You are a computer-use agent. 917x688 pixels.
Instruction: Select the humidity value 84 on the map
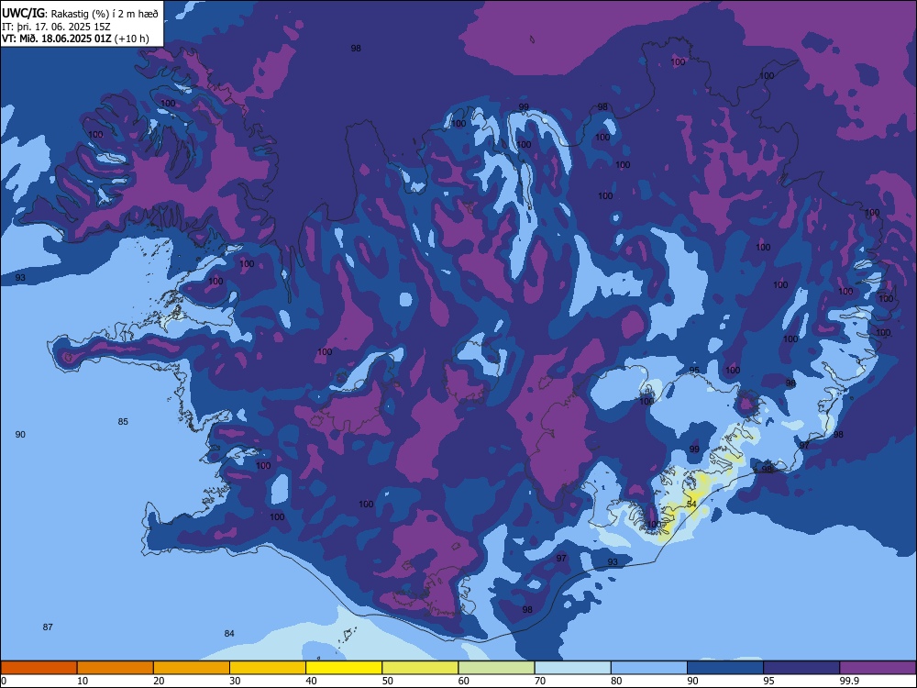click(229, 634)
